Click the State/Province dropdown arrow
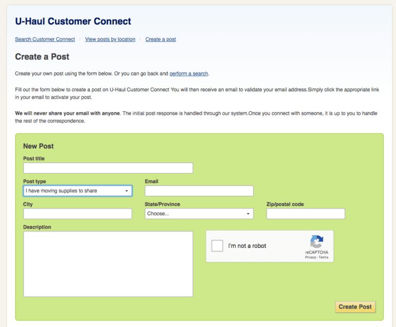Image resolution: width=396 pixels, height=327 pixels. tap(248, 214)
